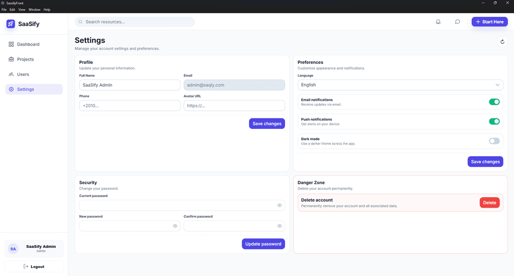Open the File menu
The height and width of the screenshot is (276, 514).
coord(4,10)
